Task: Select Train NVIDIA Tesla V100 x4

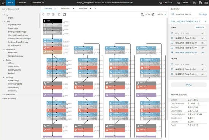Action: tap(172, 48)
